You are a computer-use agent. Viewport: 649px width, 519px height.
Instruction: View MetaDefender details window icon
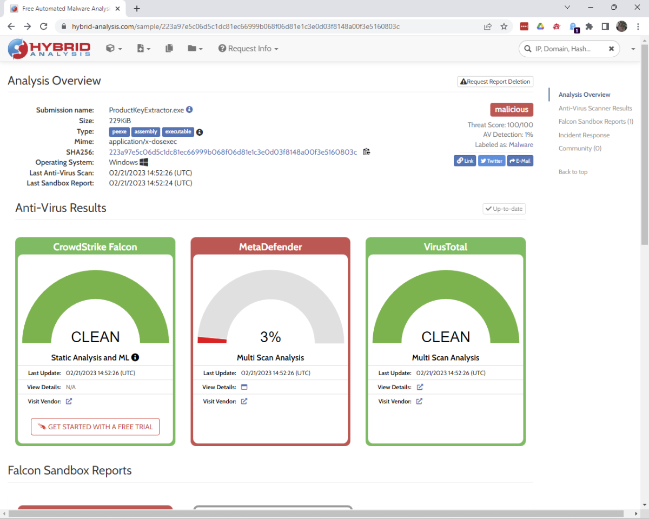point(244,387)
